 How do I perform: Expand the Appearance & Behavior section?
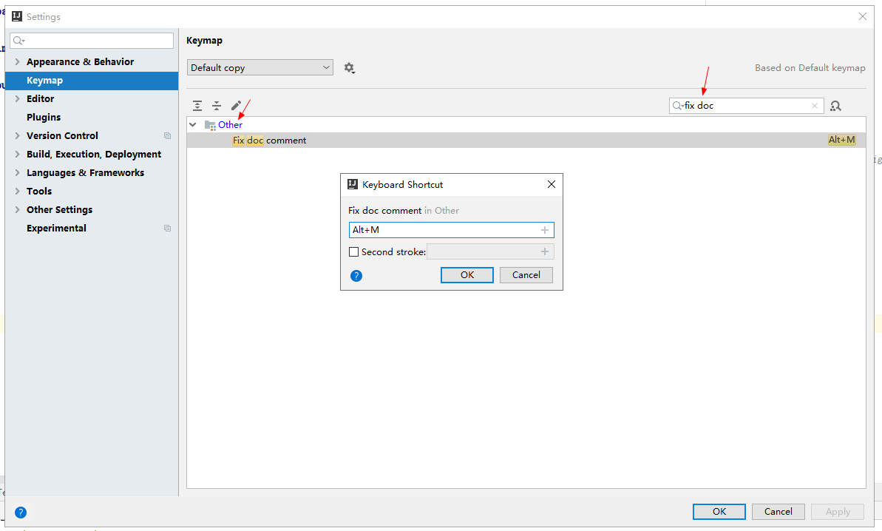[x=16, y=61]
